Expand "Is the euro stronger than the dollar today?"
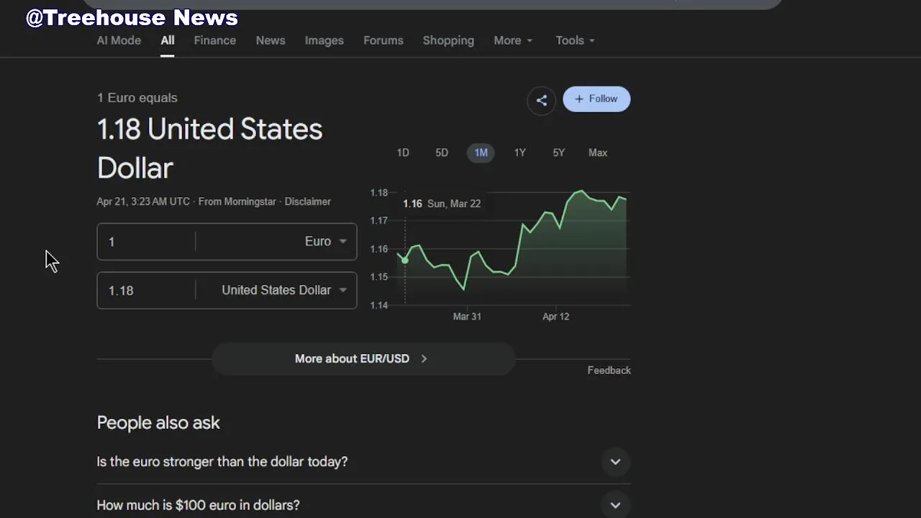 point(363,462)
